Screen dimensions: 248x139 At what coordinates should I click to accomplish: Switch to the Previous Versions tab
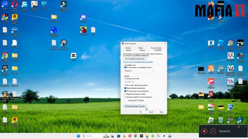pyautogui.click(x=156, y=48)
